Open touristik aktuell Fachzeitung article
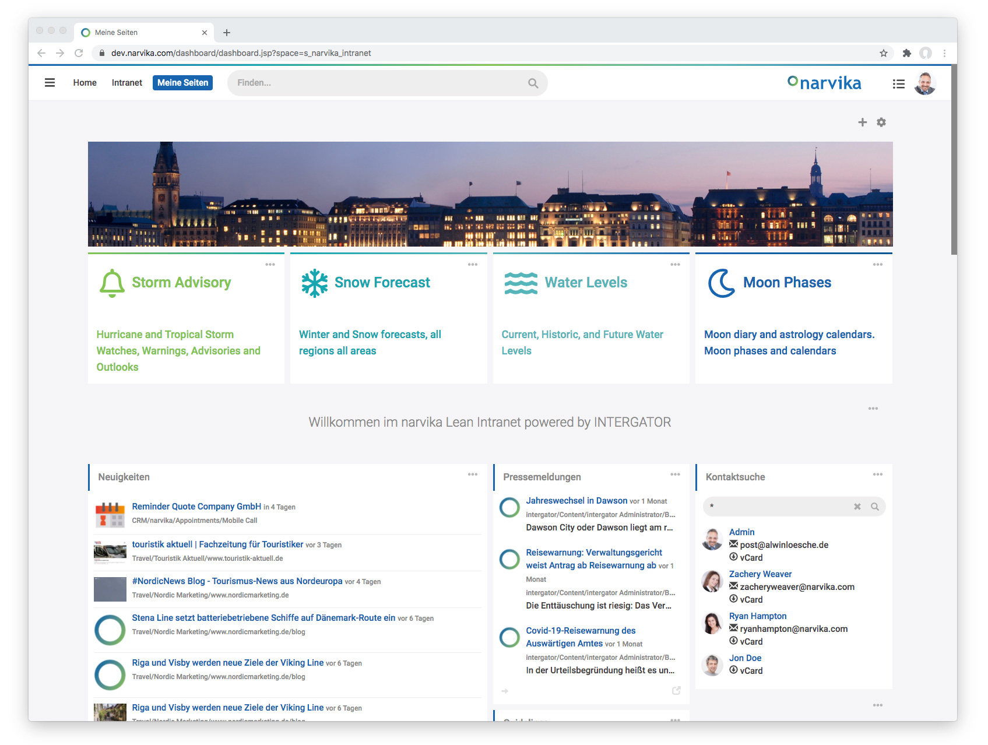The image size is (988, 745). tap(217, 544)
